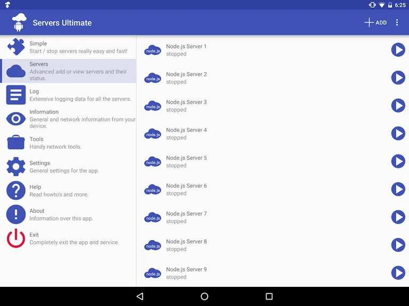This screenshot has width=409, height=306.
Task: Click the ADD server button
Action: click(x=375, y=23)
